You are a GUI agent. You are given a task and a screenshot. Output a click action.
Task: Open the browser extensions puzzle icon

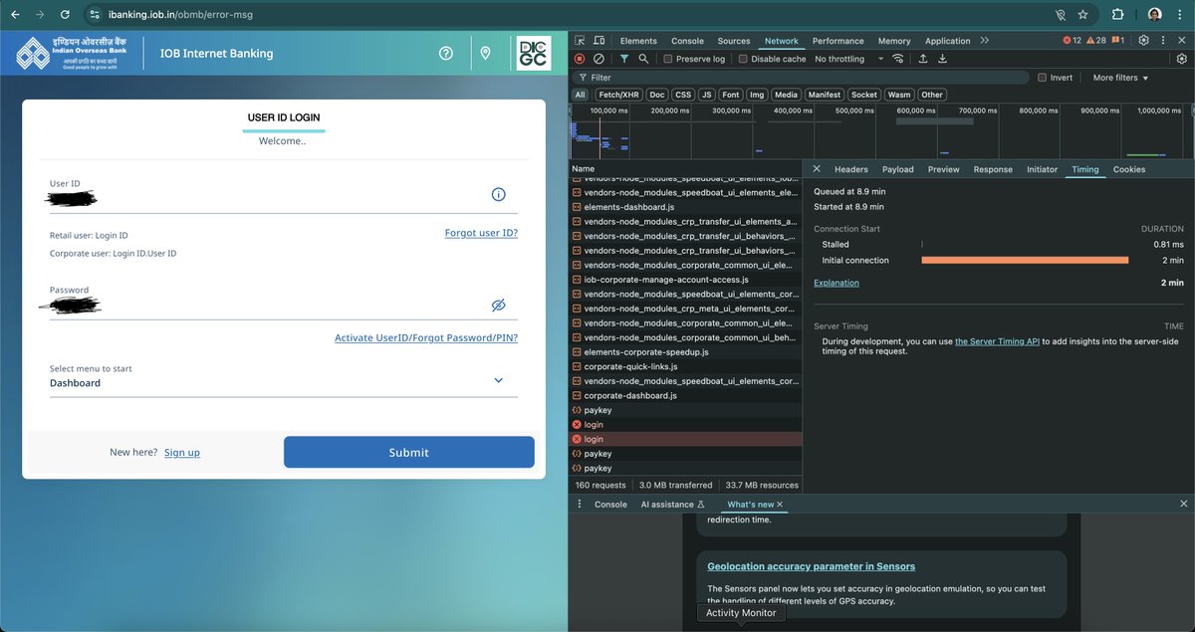[x=1117, y=15]
